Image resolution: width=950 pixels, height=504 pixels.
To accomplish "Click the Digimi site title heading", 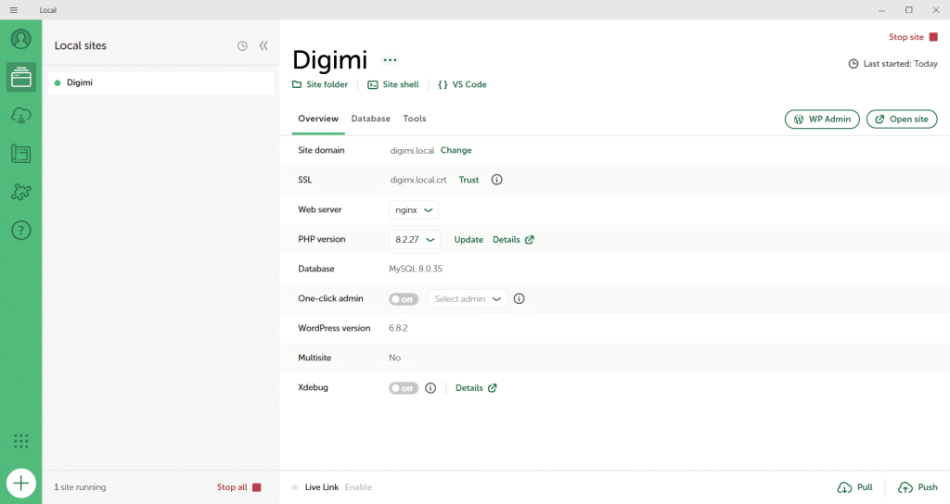I will click(329, 60).
